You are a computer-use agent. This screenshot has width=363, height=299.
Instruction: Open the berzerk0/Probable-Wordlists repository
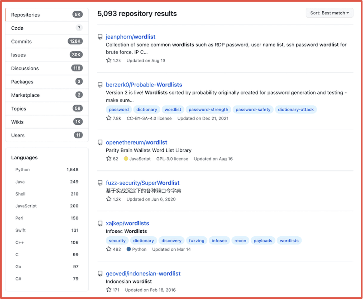point(144,85)
